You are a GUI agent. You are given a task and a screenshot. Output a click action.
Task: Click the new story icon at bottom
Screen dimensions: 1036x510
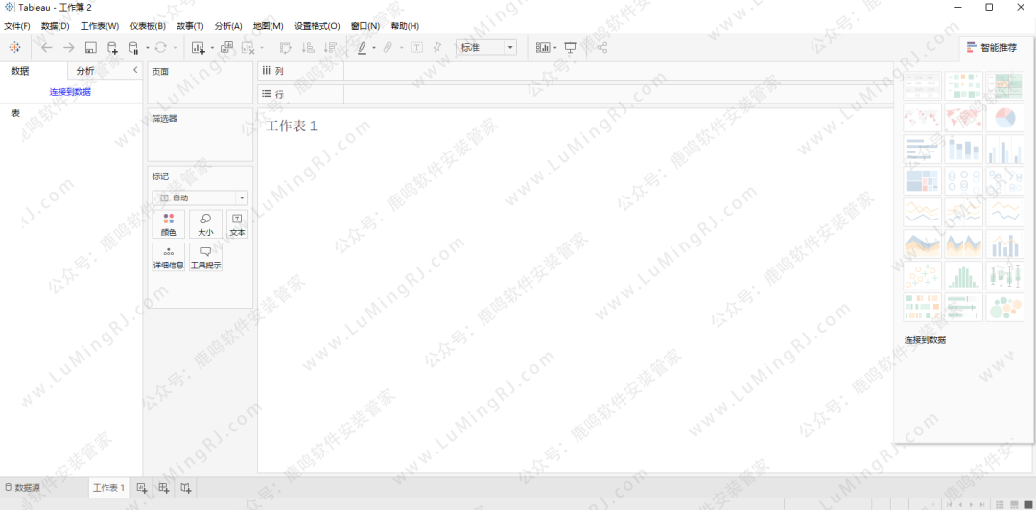pos(186,488)
